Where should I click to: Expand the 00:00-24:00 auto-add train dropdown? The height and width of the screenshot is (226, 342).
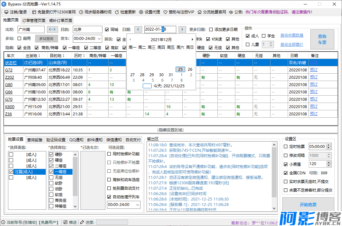(x=137, y=205)
